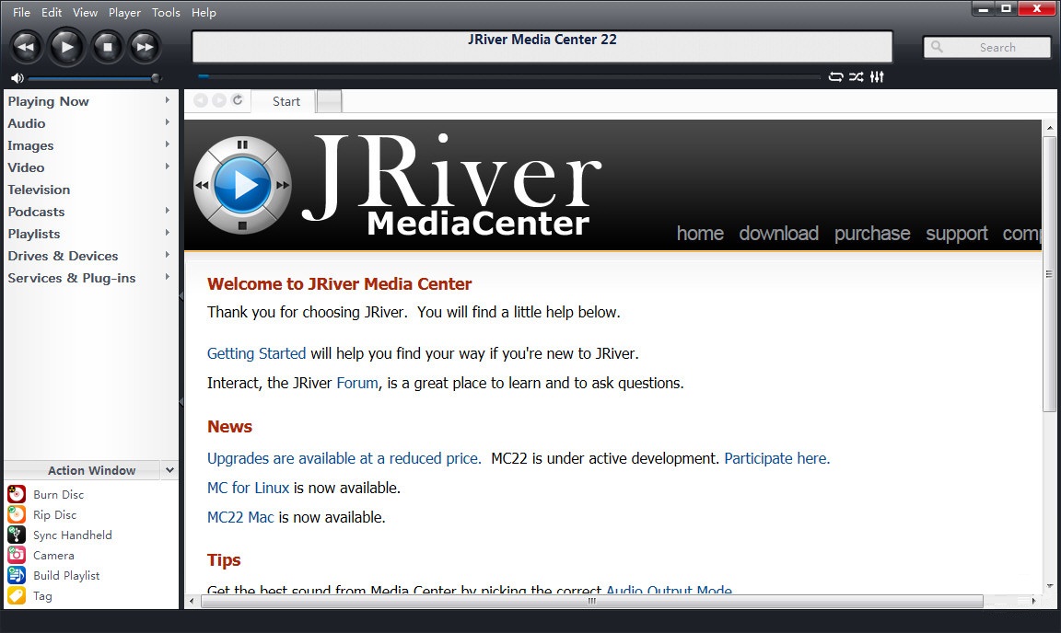
Task: Click the browser back arrow icon
Action: pos(200,101)
